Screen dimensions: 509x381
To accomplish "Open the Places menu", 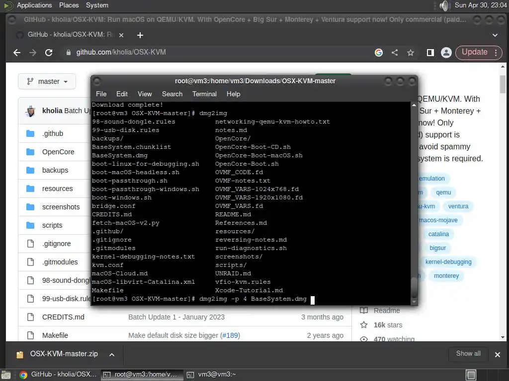I will pyautogui.click(x=69, y=5).
